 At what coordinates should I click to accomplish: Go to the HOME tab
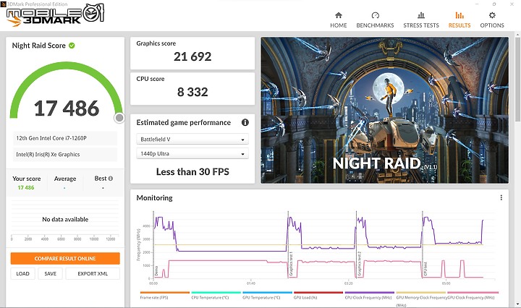coord(338,20)
